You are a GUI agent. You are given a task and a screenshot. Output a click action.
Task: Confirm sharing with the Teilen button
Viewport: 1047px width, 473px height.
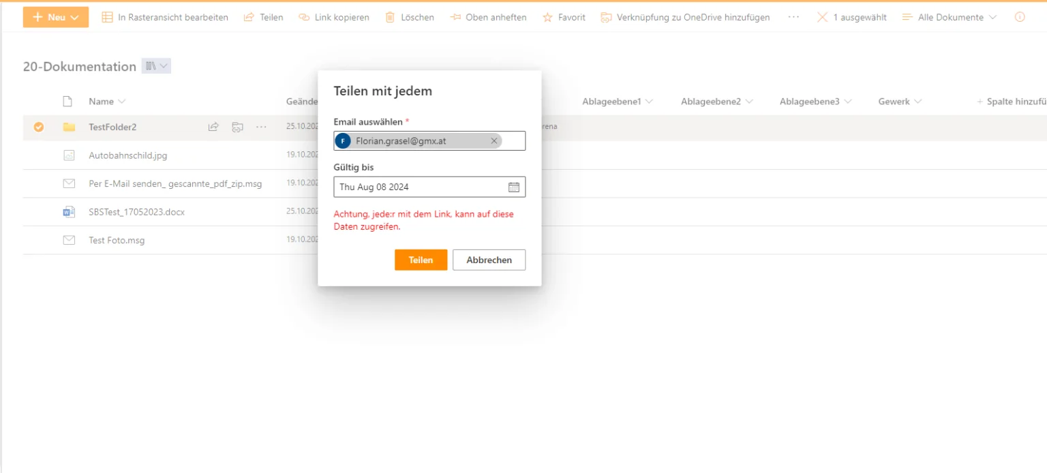click(x=421, y=260)
